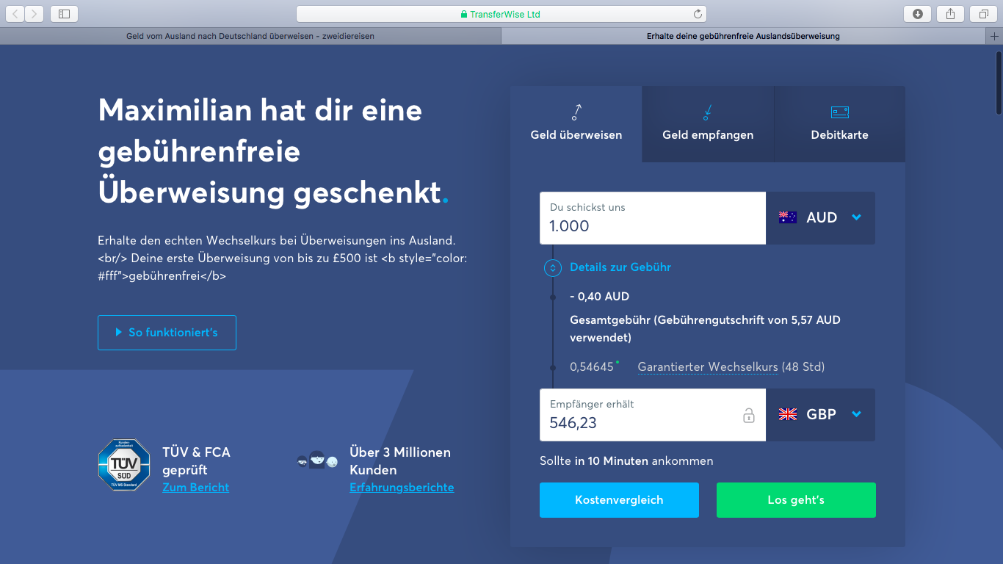1003x564 pixels.
Task: Go back using the Safari back arrow
Action: pyautogui.click(x=15, y=14)
